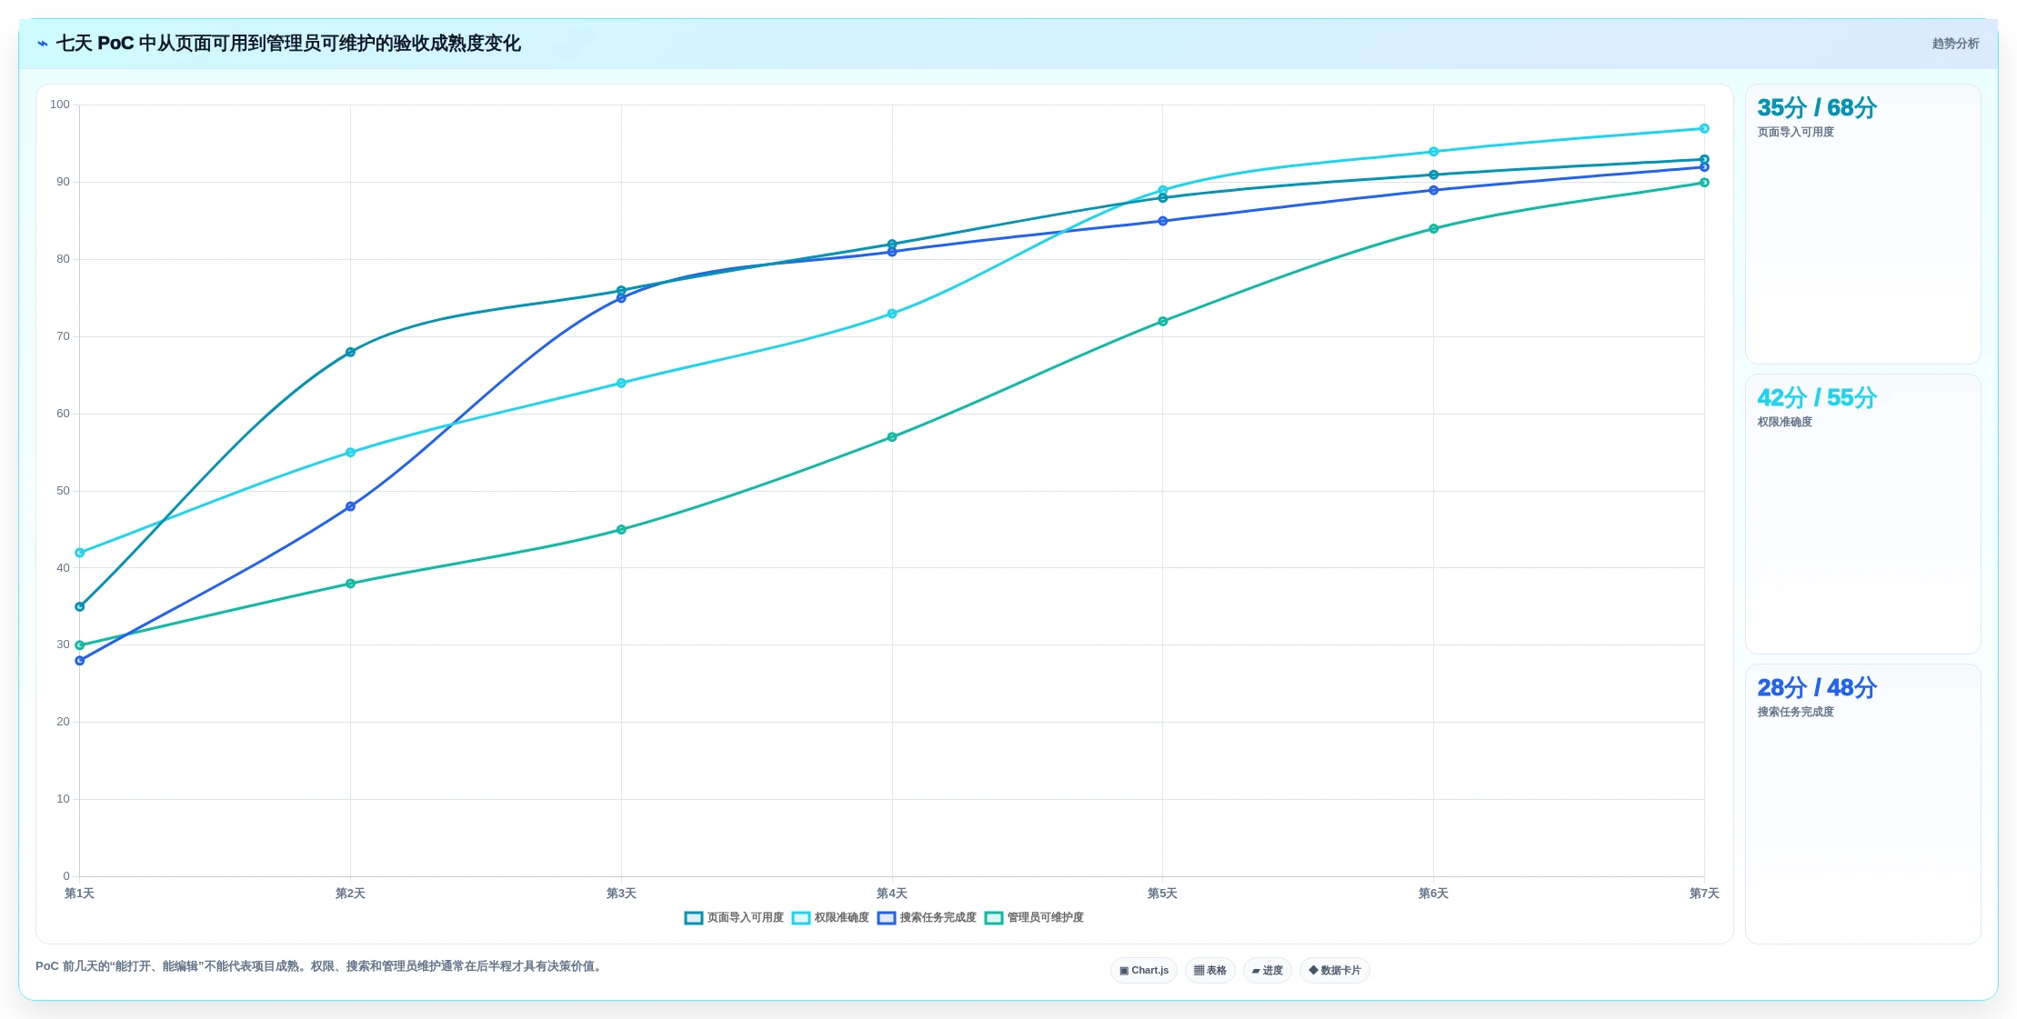Click the 0 value on the y-axis
Viewport: 2017px width, 1019px height.
pos(66,876)
